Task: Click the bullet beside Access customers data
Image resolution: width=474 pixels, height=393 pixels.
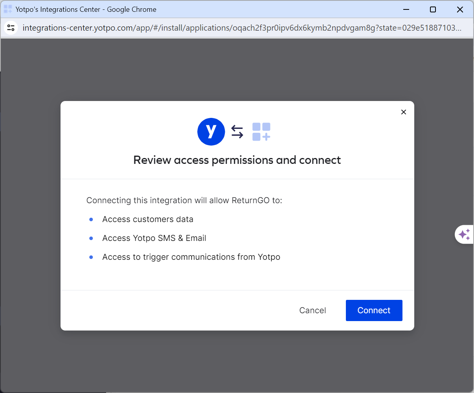Action: point(91,219)
